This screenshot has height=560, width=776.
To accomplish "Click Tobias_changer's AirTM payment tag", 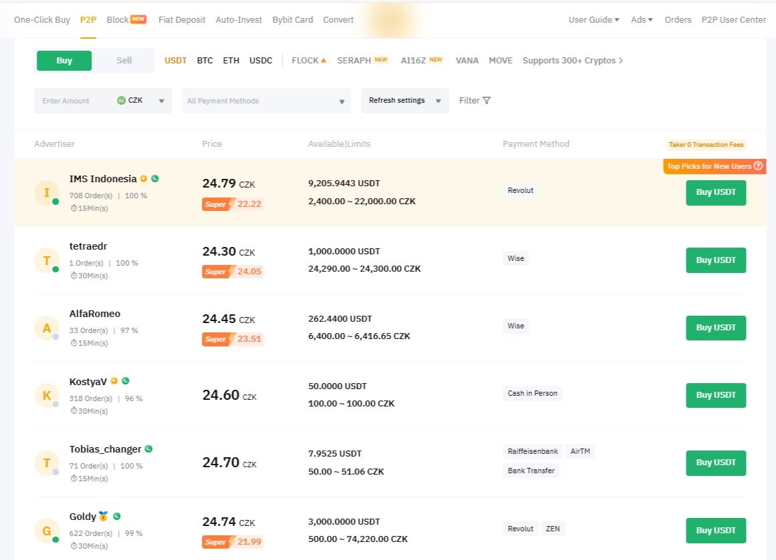I will click(x=580, y=451).
